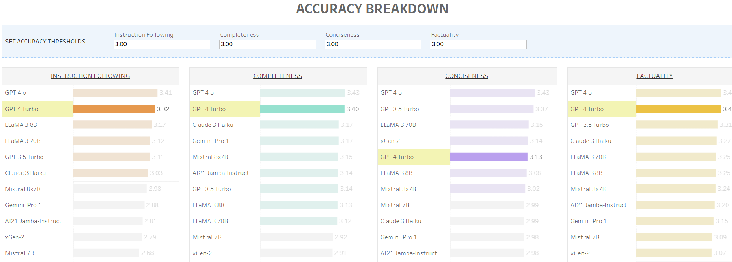Click Gemini Pro 1 in Completeness list
The width and height of the screenshot is (732, 262).
click(211, 141)
